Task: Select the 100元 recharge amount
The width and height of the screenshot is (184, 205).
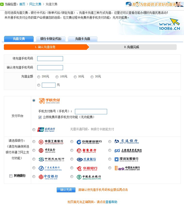Action: (x=57, y=77)
